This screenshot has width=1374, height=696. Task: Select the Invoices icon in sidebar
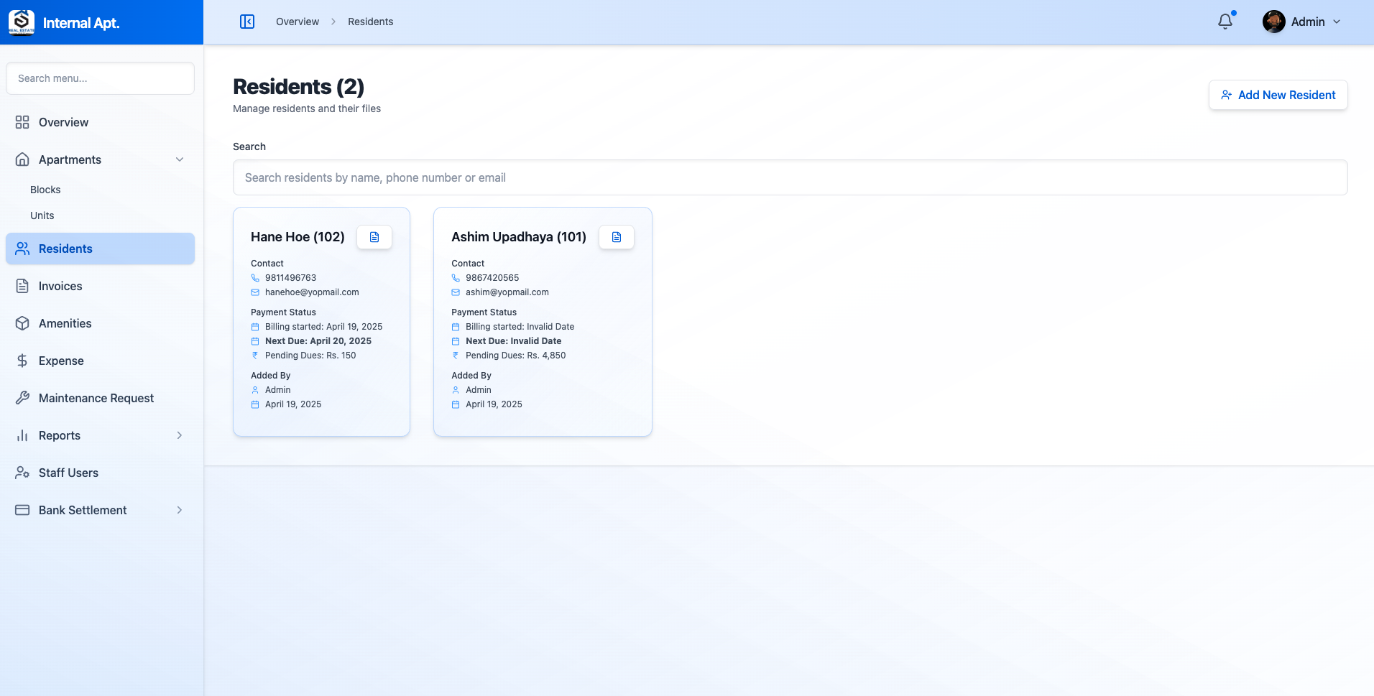(22, 286)
